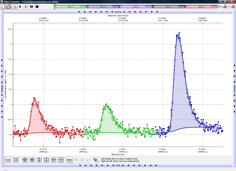
Task: Click the purple Cuv 5 color bar
Action: coord(135,7)
